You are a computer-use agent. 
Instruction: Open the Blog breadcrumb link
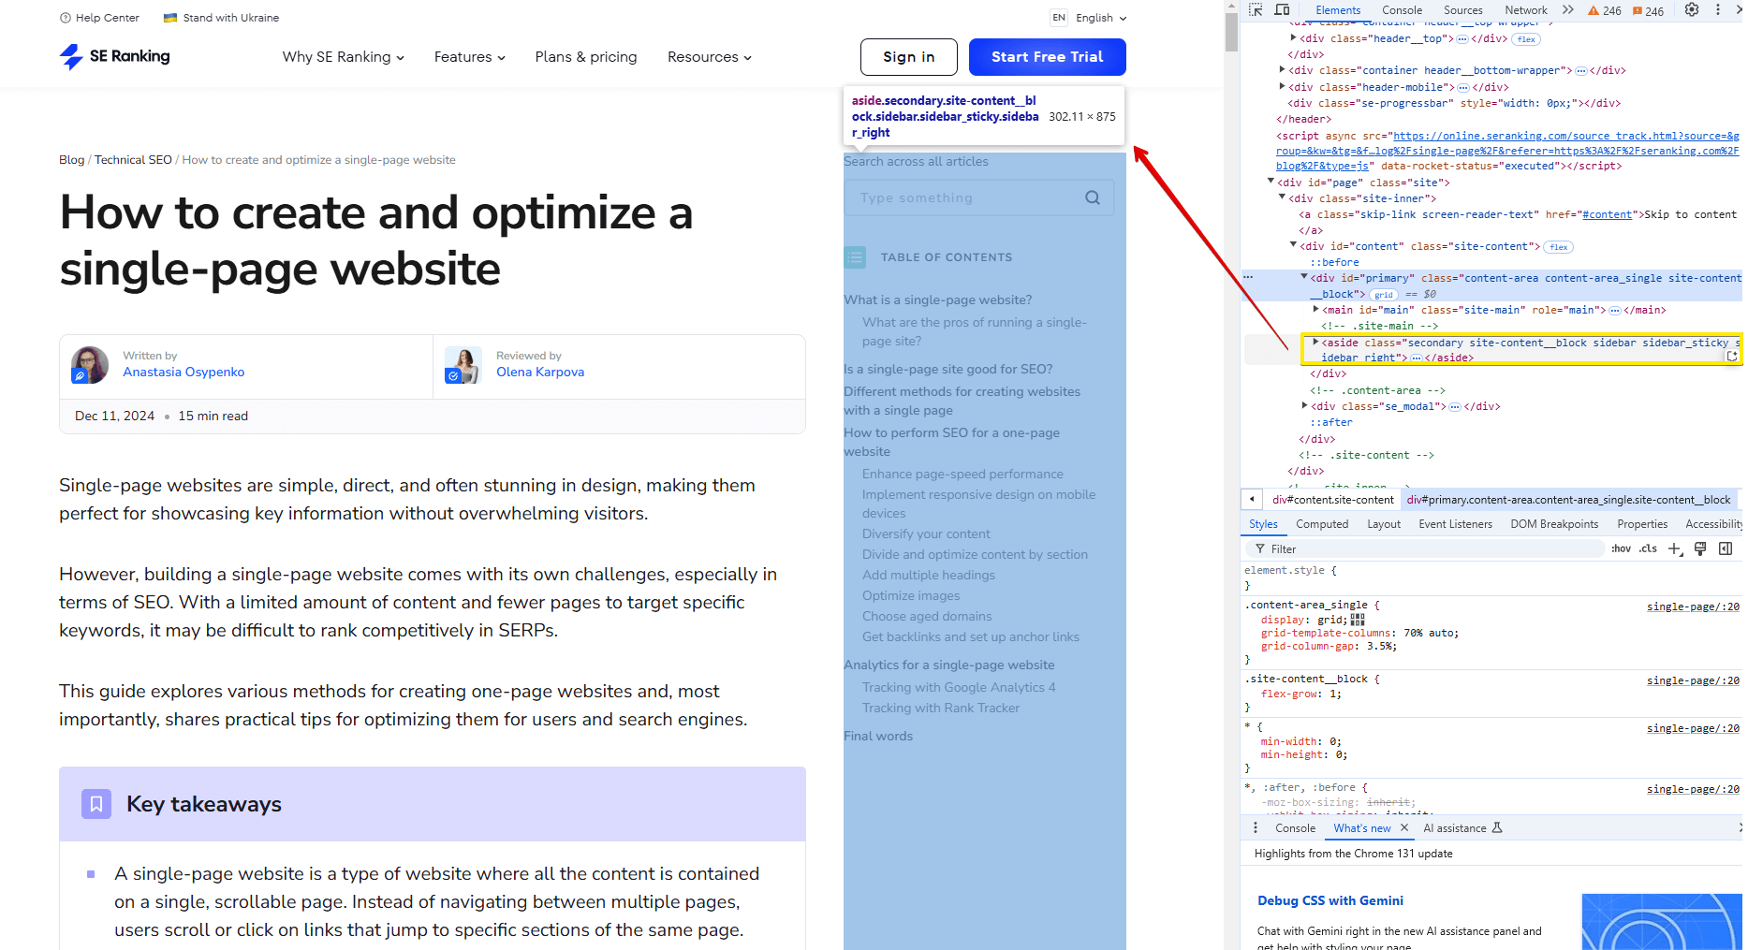tap(72, 160)
